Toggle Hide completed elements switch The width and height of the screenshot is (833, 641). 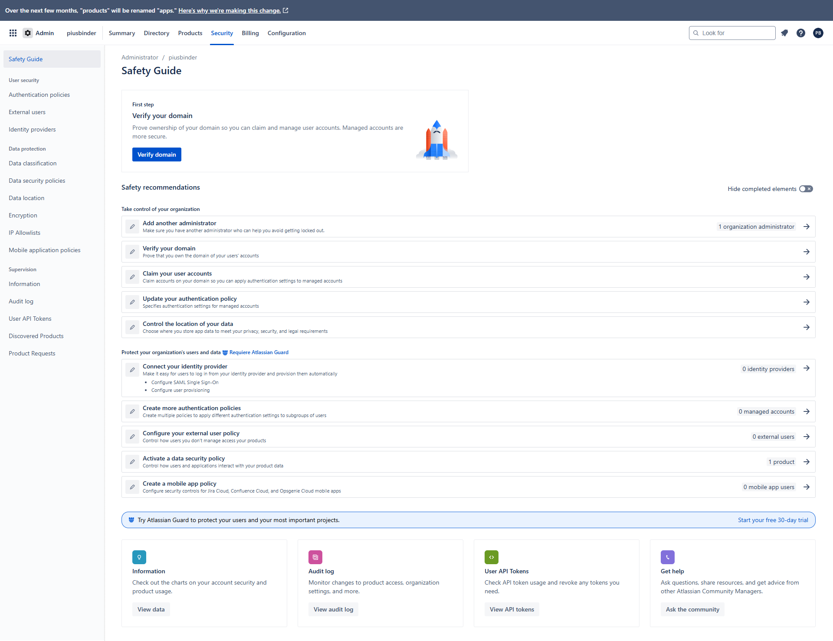[x=806, y=189]
